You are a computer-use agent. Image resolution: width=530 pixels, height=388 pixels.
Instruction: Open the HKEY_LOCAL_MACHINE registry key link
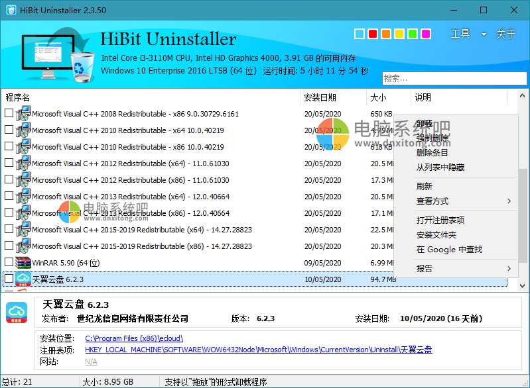pos(259,350)
